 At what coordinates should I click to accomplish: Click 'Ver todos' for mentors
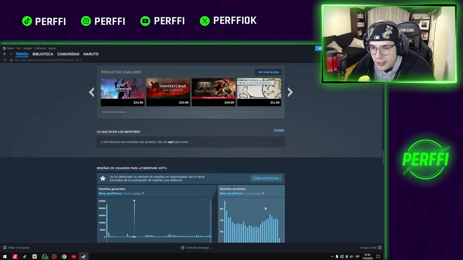pos(279,130)
